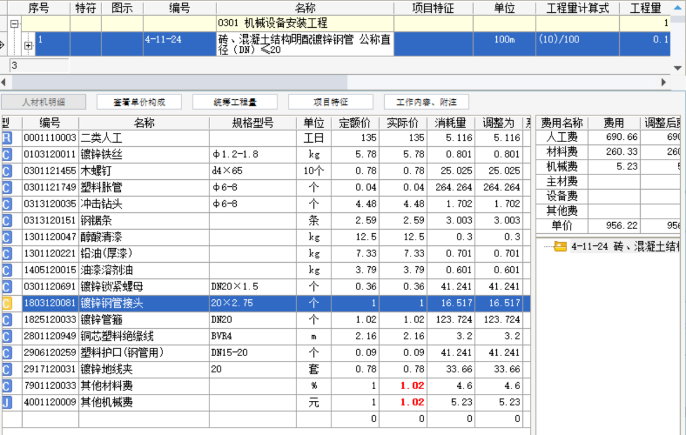Click the row pointer arrow beside row 1
This screenshot has width=686, height=435.
click(2, 45)
